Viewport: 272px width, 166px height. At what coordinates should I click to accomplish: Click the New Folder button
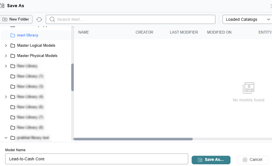click(x=16, y=19)
